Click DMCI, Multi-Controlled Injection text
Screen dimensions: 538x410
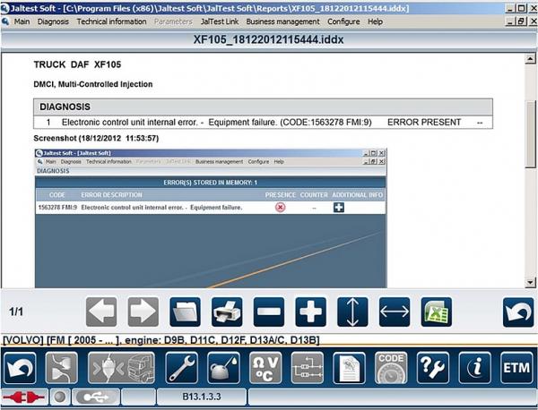coord(93,84)
